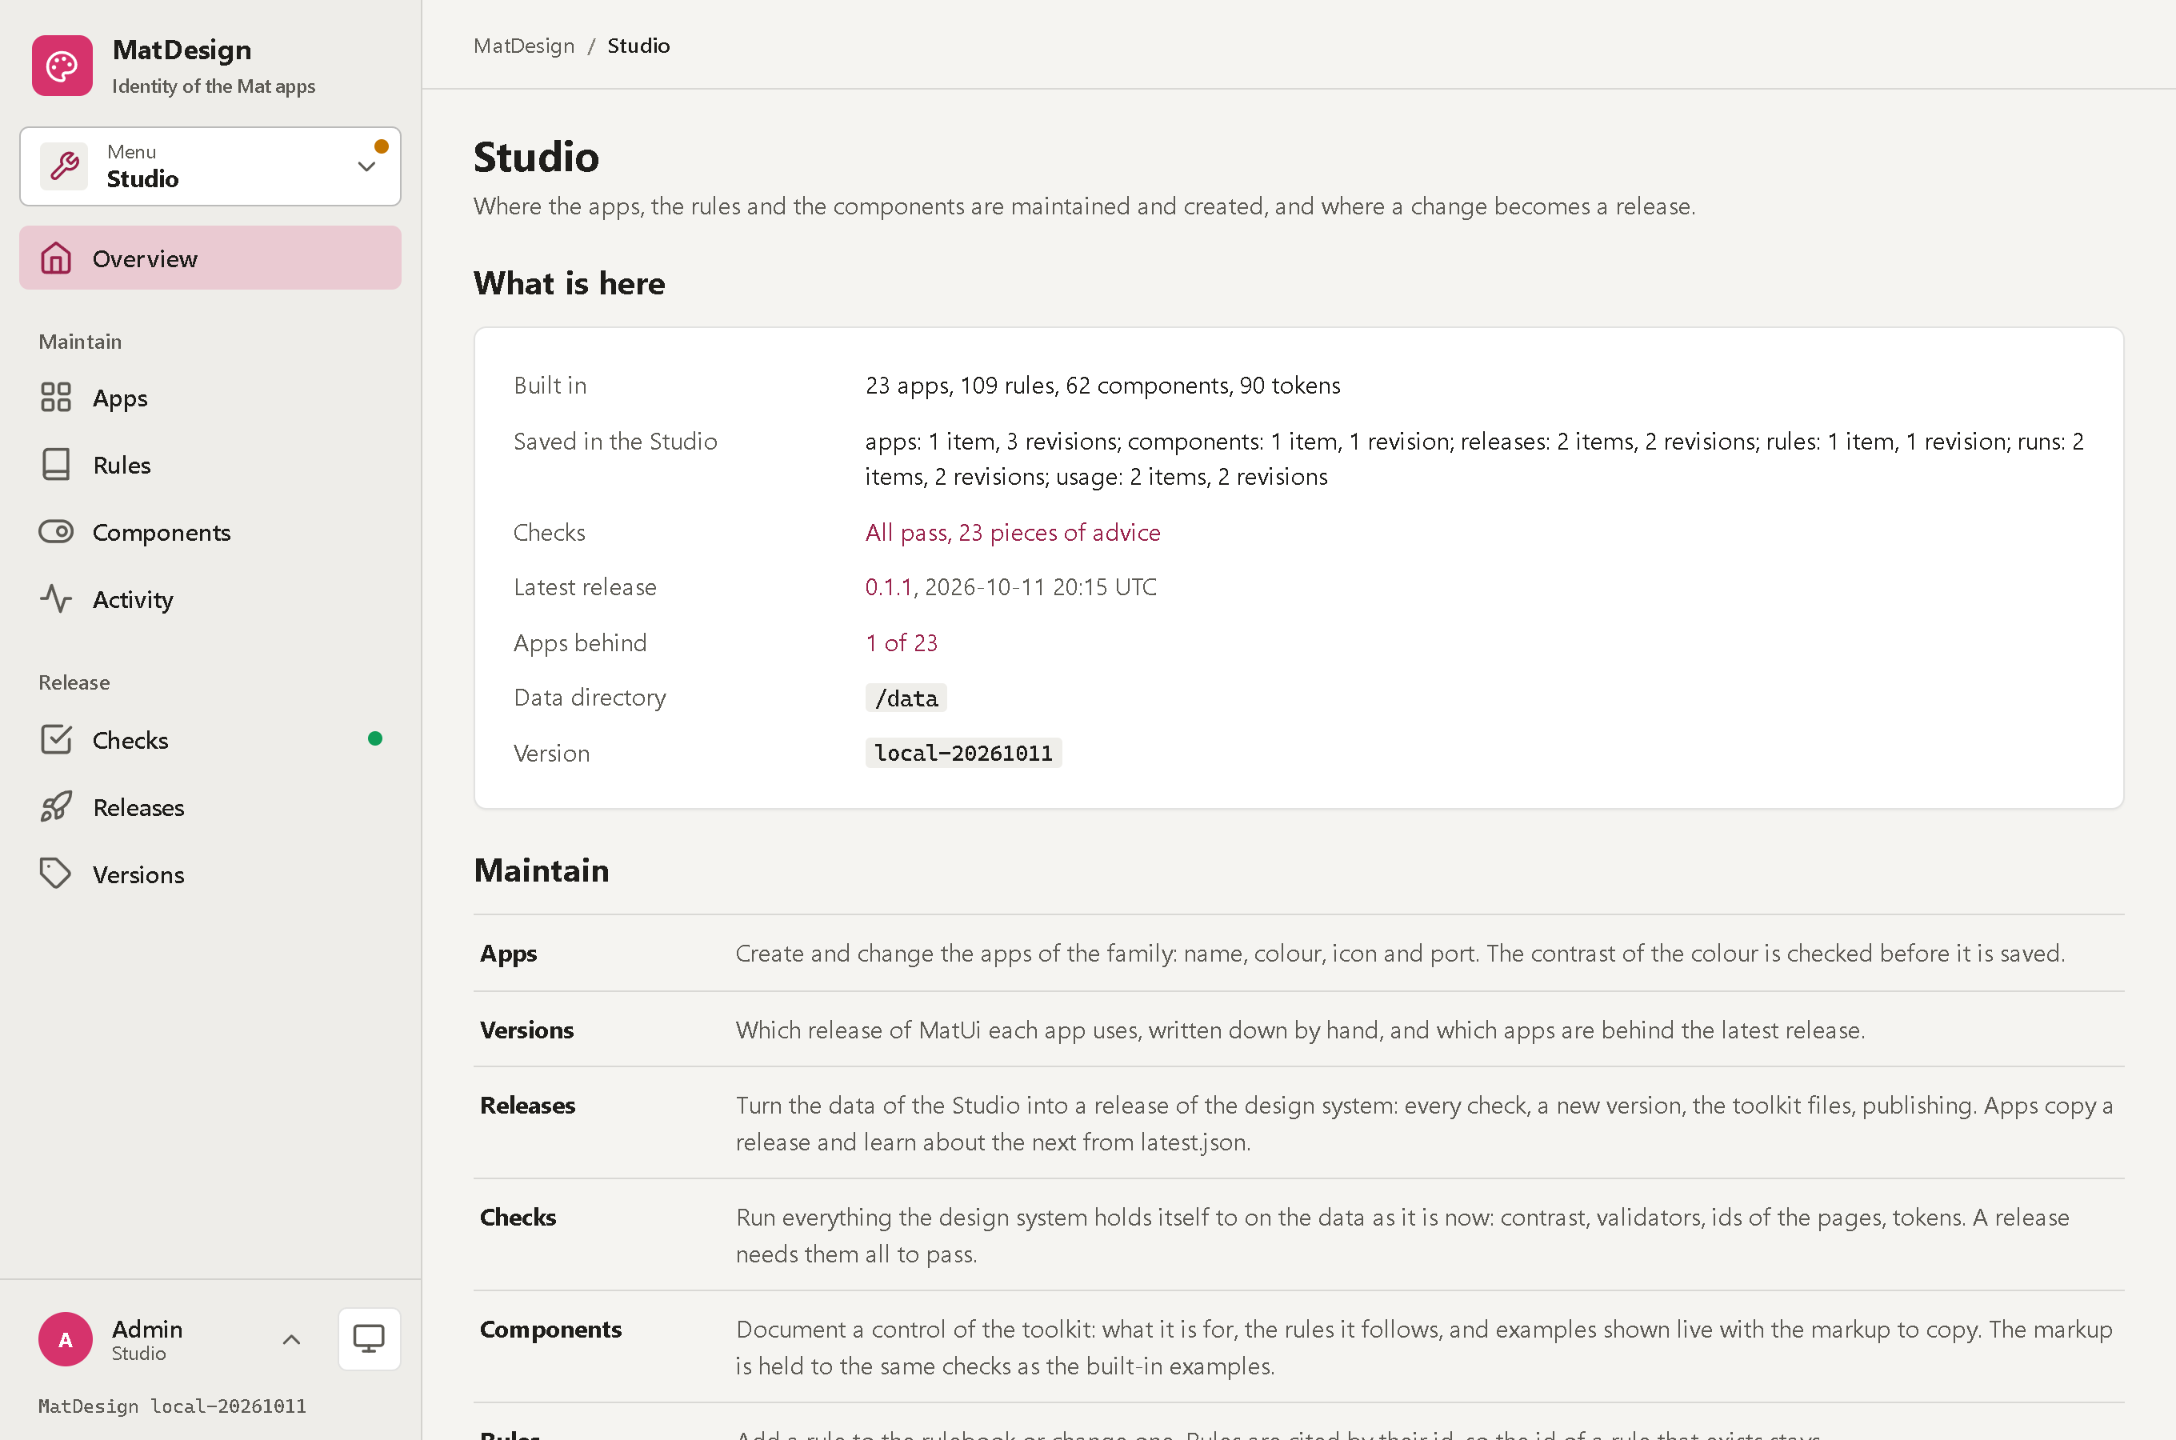The width and height of the screenshot is (2176, 1440).
Task: Expand the Admin account chevron
Action: click(x=291, y=1339)
